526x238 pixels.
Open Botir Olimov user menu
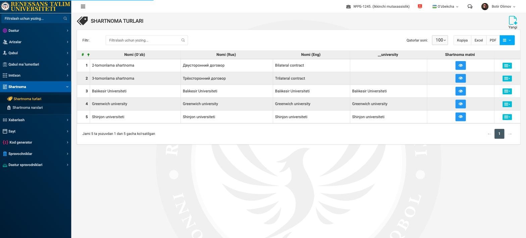498,6
